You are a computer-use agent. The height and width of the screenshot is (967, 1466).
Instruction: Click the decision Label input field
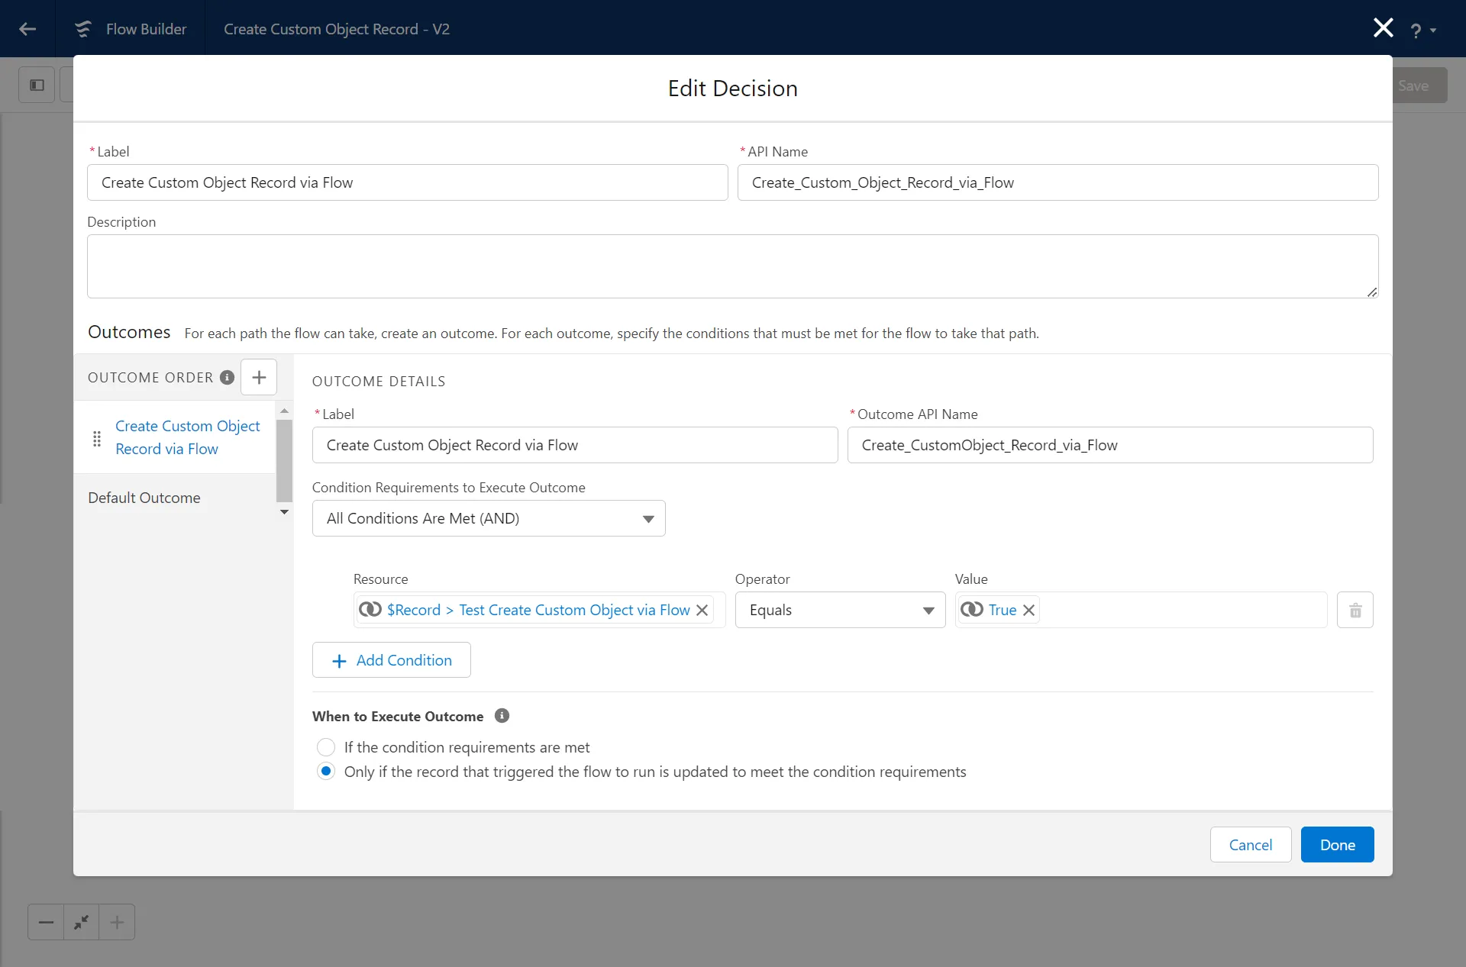click(x=408, y=182)
